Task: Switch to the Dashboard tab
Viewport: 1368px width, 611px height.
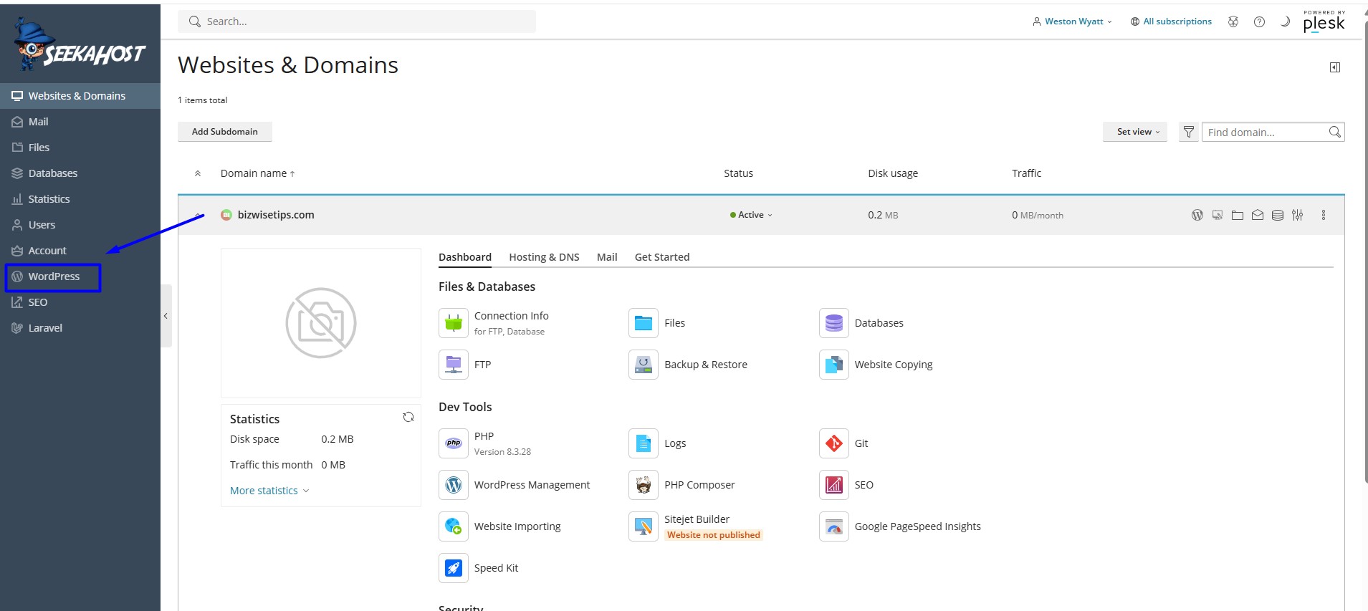Action: (x=465, y=257)
